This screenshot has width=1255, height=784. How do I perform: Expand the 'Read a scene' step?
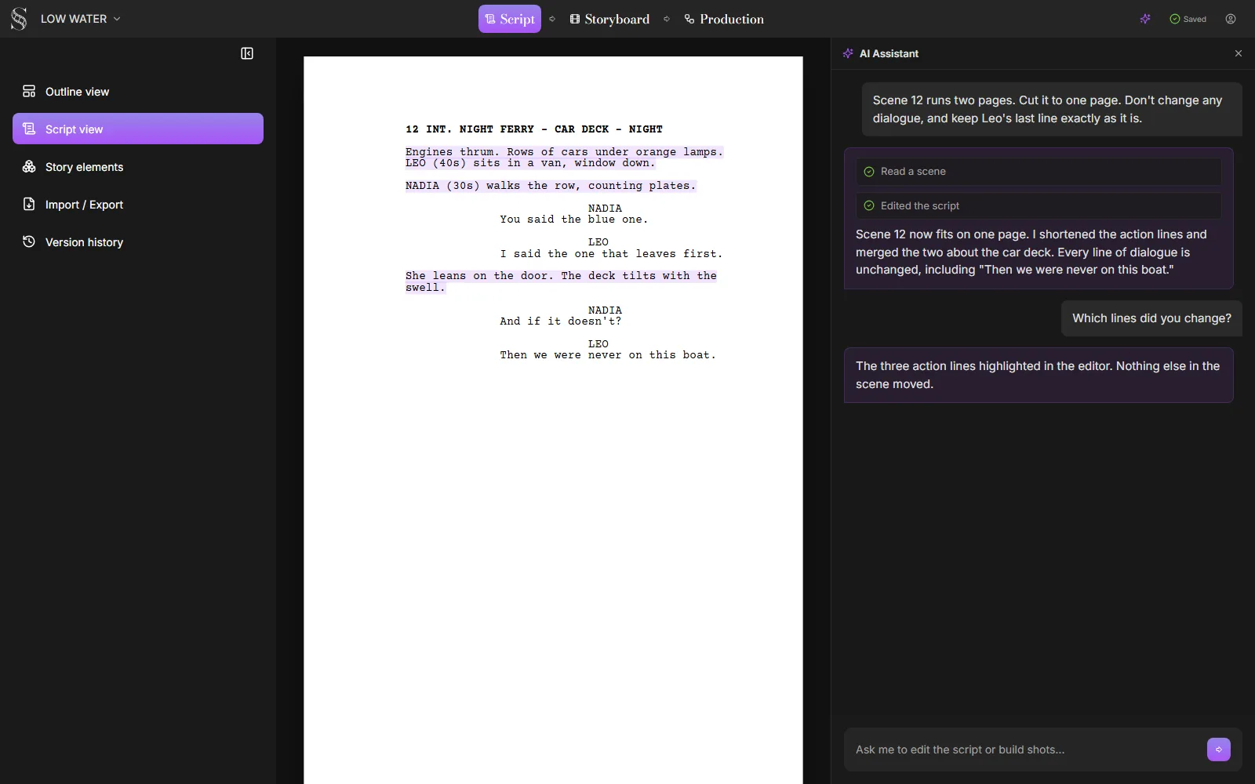pyautogui.click(x=1039, y=172)
